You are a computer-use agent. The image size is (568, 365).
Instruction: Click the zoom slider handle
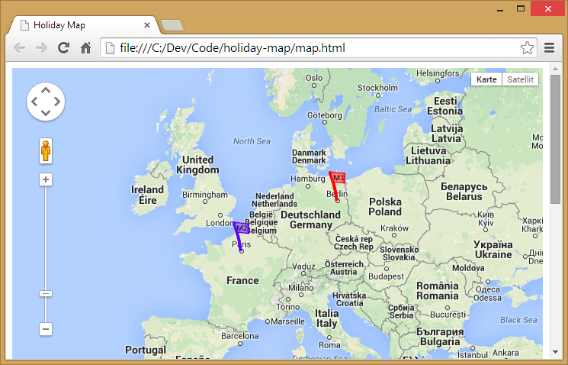tap(46, 293)
